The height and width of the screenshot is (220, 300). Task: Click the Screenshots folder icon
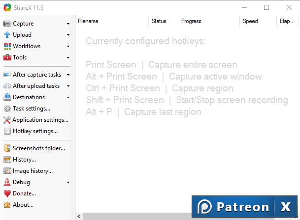pos(7,148)
